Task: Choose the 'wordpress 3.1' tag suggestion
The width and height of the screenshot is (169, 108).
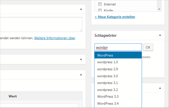Action: [x=118, y=83]
